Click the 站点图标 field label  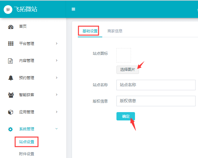100,54
